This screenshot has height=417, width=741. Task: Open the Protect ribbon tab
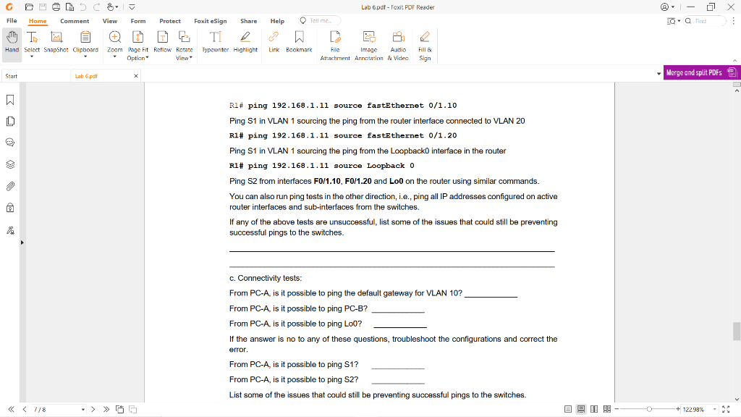click(x=170, y=21)
